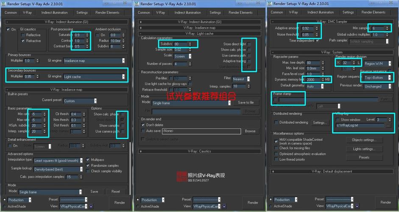This screenshot has width=399, height=212.
Task: Enable Reflective GI caustics
Action: [x=23, y=35]
